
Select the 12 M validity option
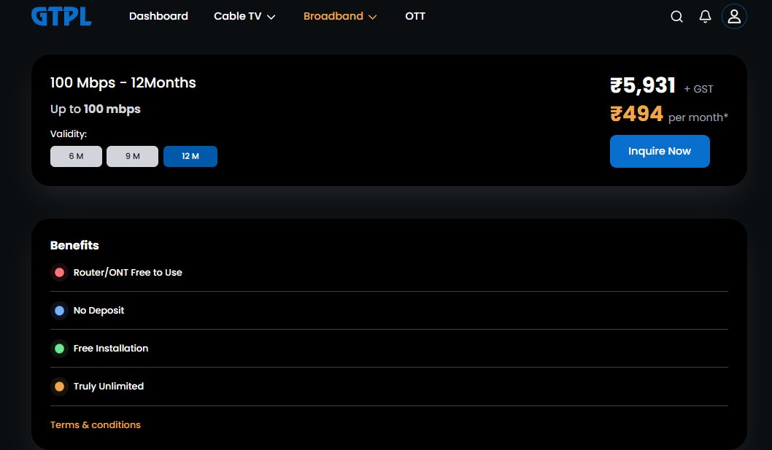[190, 157]
